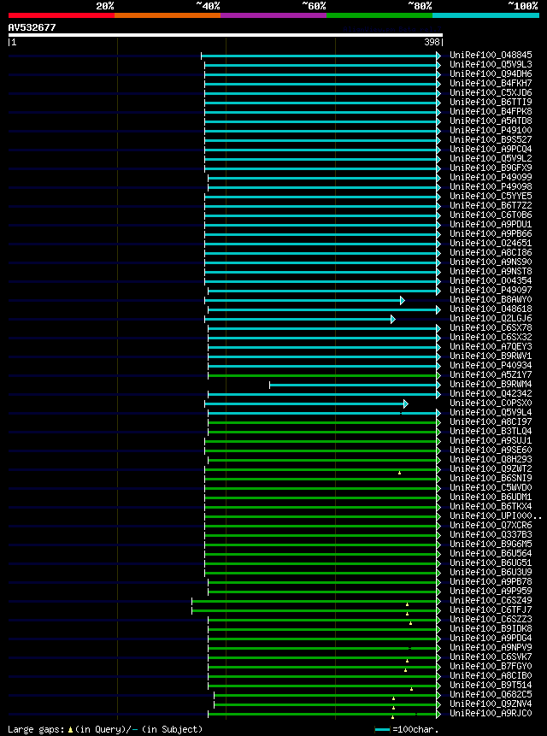Click hit label UniRef100_A5ATD8
Image resolution: width=547 pixels, height=736 pixels.
click(x=491, y=121)
